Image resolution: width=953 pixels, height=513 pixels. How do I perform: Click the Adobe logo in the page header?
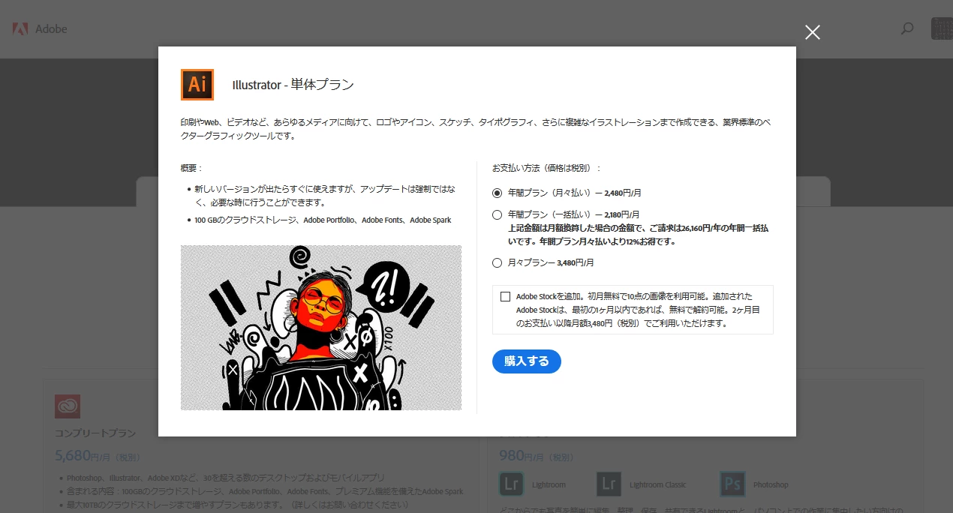pyautogui.click(x=40, y=29)
